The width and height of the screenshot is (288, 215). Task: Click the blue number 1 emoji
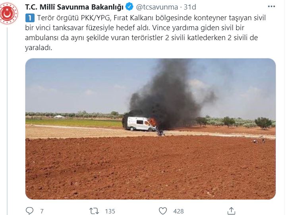(30, 18)
